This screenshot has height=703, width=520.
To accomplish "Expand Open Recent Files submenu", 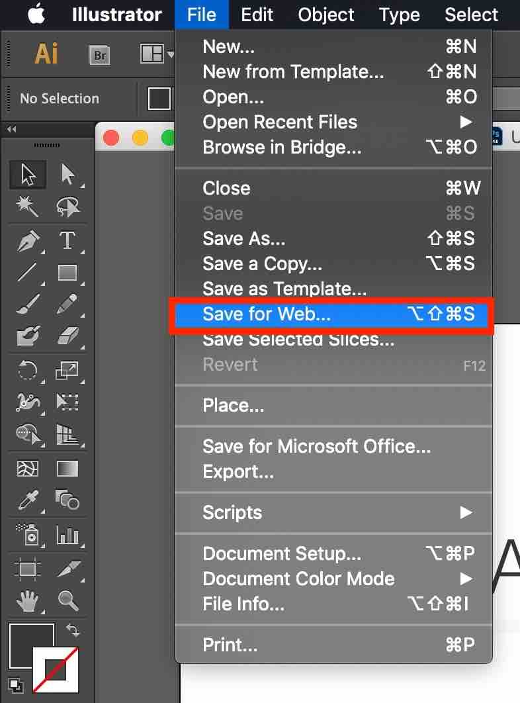I will click(333, 122).
